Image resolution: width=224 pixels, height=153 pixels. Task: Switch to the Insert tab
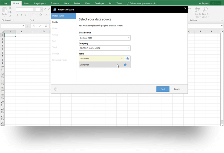coord(27,3)
